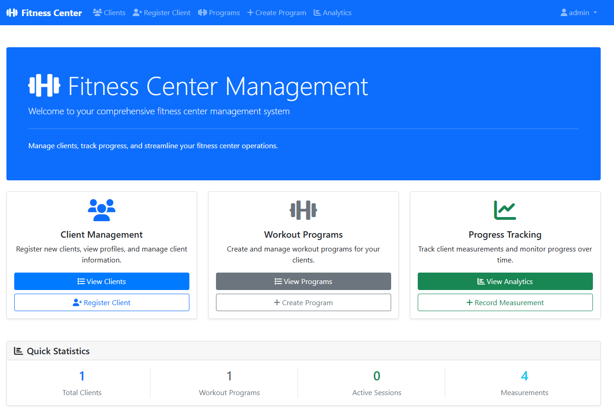
Task: Expand the admin dropdown caret
Action: click(x=595, y=13)
